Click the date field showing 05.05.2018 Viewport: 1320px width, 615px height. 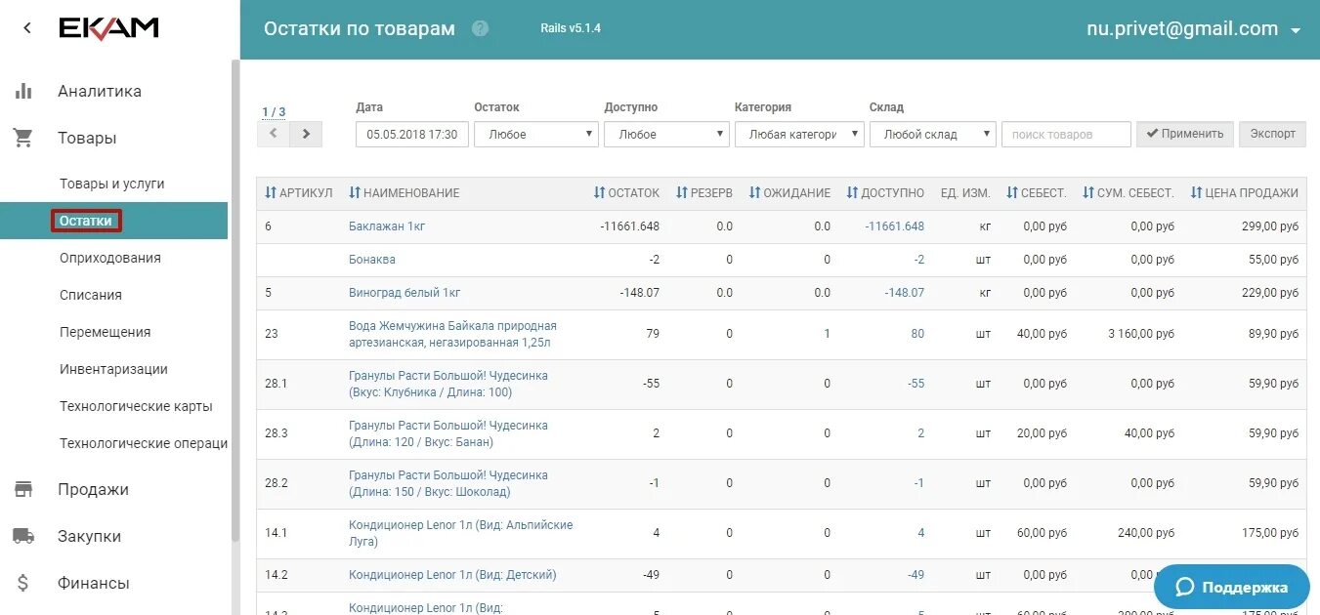point(411,134)
